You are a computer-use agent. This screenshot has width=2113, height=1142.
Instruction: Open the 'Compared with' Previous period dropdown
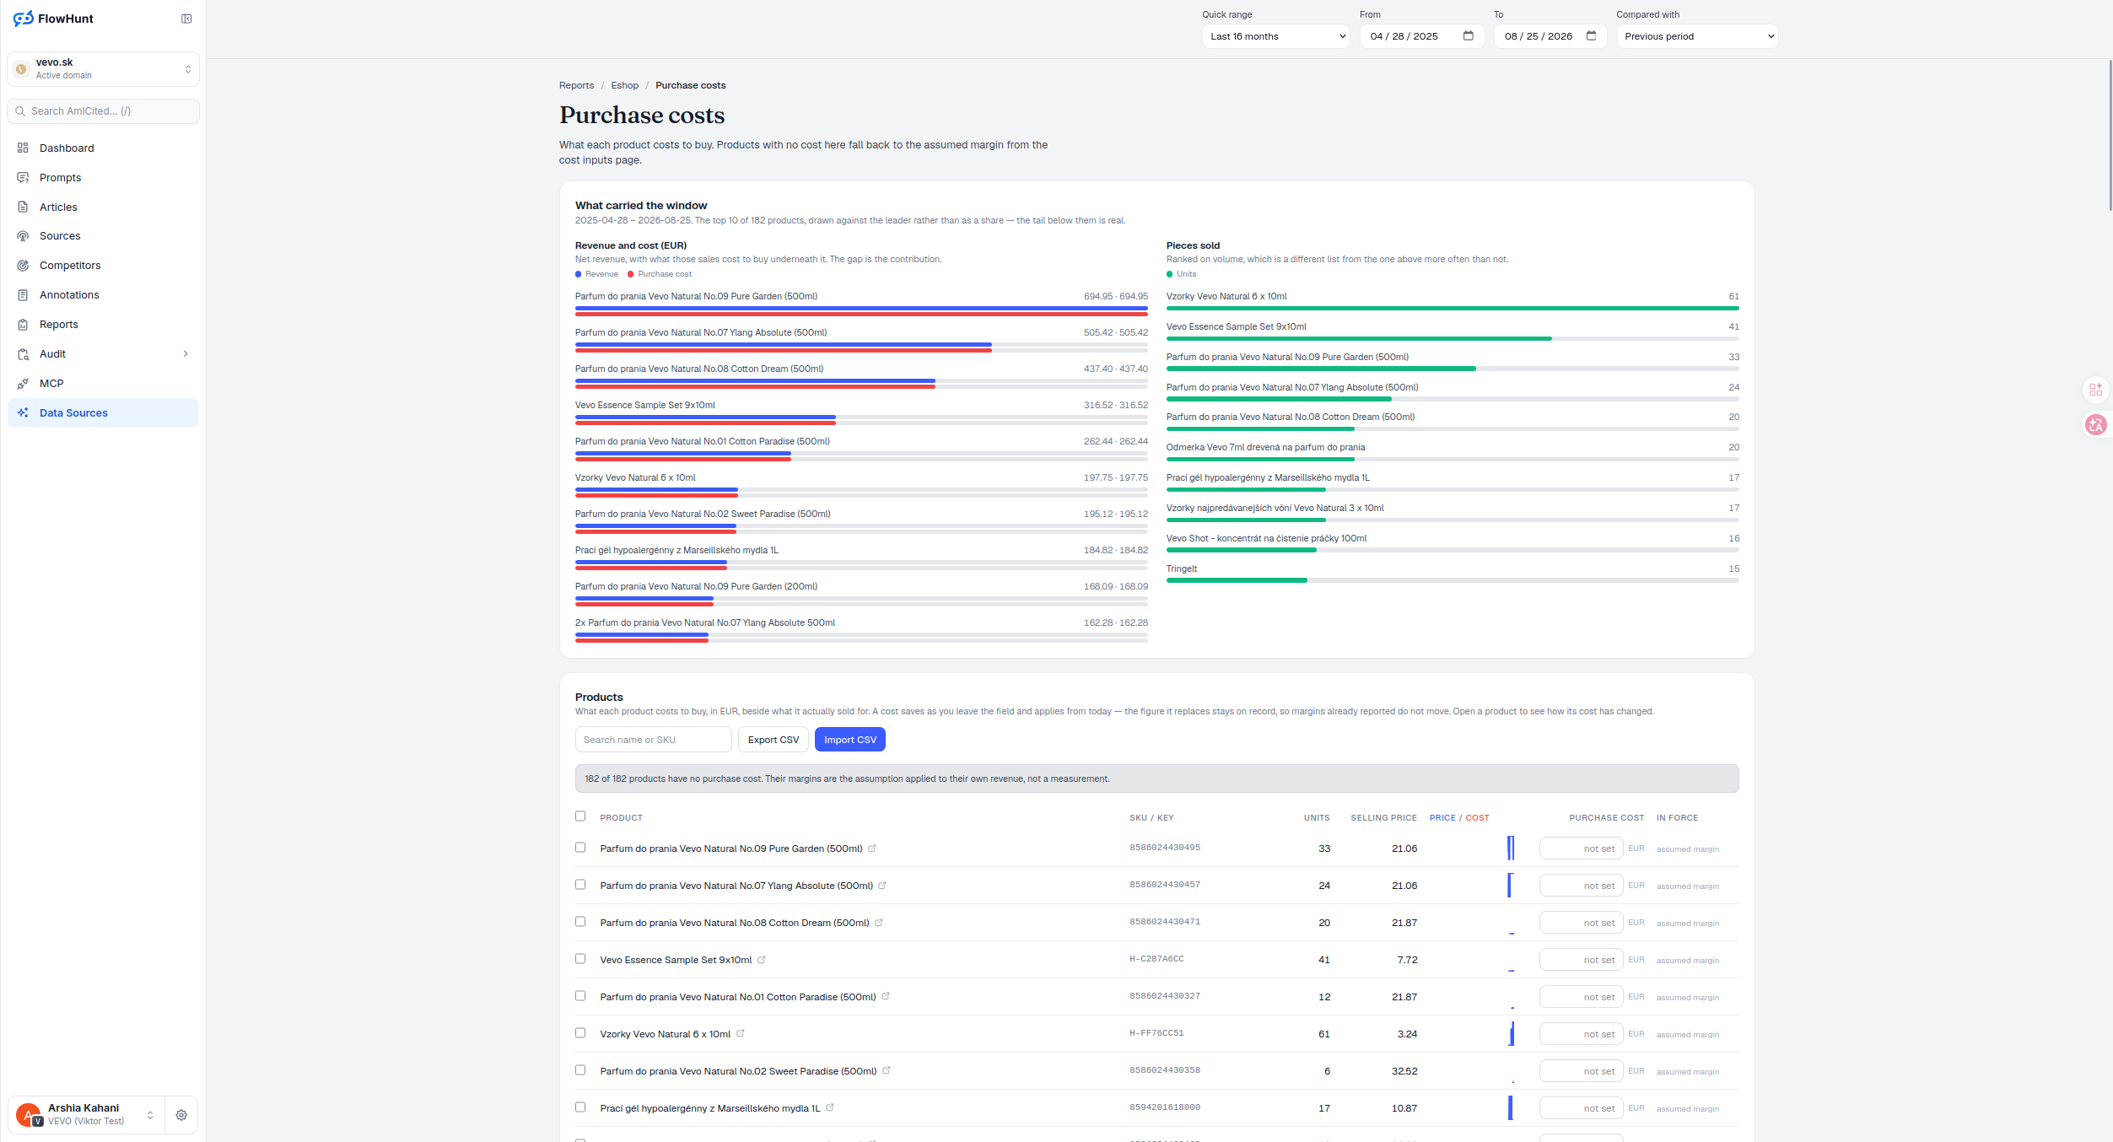pos(1697,36)
